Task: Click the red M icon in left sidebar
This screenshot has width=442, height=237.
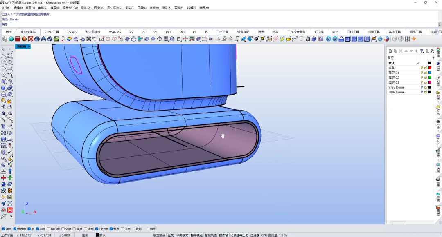Action: point(10,210)
